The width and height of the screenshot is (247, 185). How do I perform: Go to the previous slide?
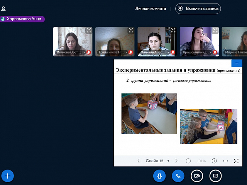[x=139, y=161]
